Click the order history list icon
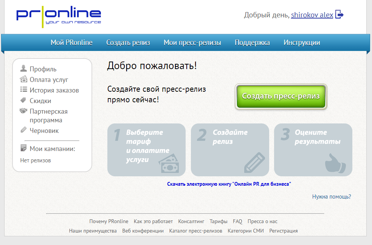Image resolution: width=372 pixels, height=245 pixels. [23, 90]
